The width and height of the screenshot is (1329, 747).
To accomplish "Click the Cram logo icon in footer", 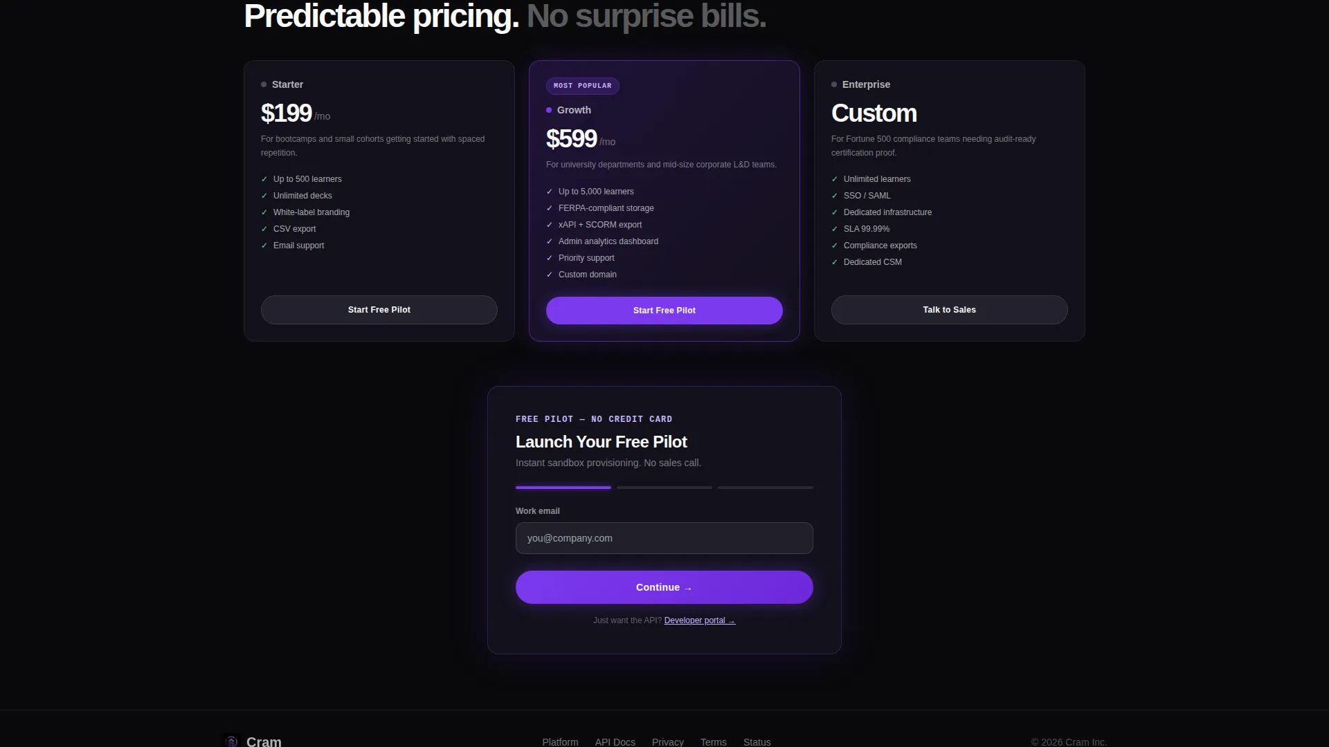I will click(x=231, y=741).
